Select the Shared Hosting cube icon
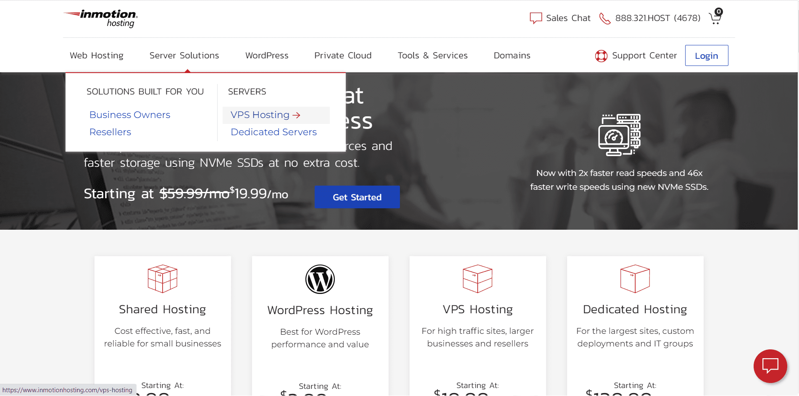Image resolution: width=799 pixels, height=396 pixels. pos(162,278)
